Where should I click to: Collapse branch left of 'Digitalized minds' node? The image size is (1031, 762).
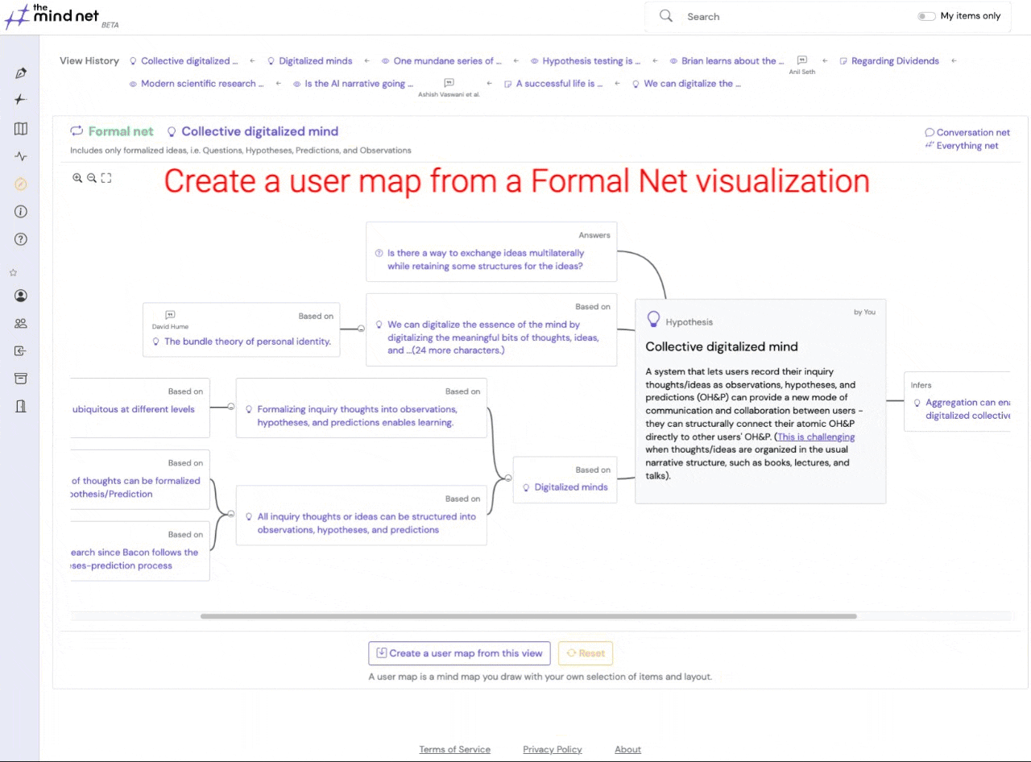tap(508, 478)
